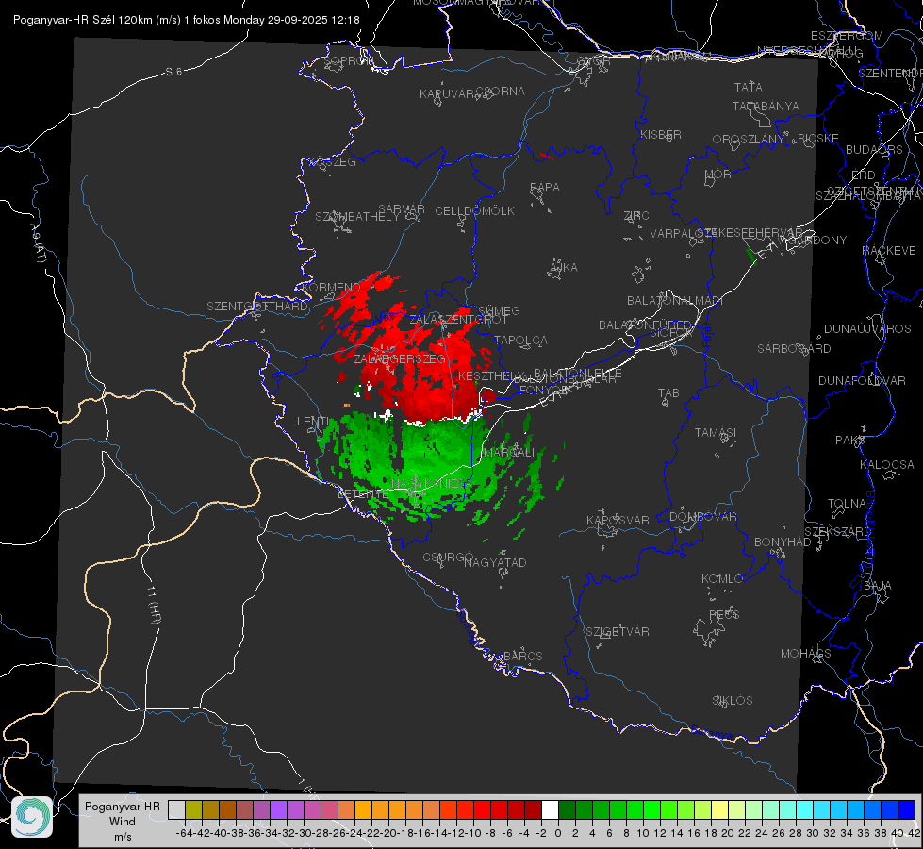The image size is (923, 849).
Task: Click the TATABANYA city label
Action: [x=766, y=106]
